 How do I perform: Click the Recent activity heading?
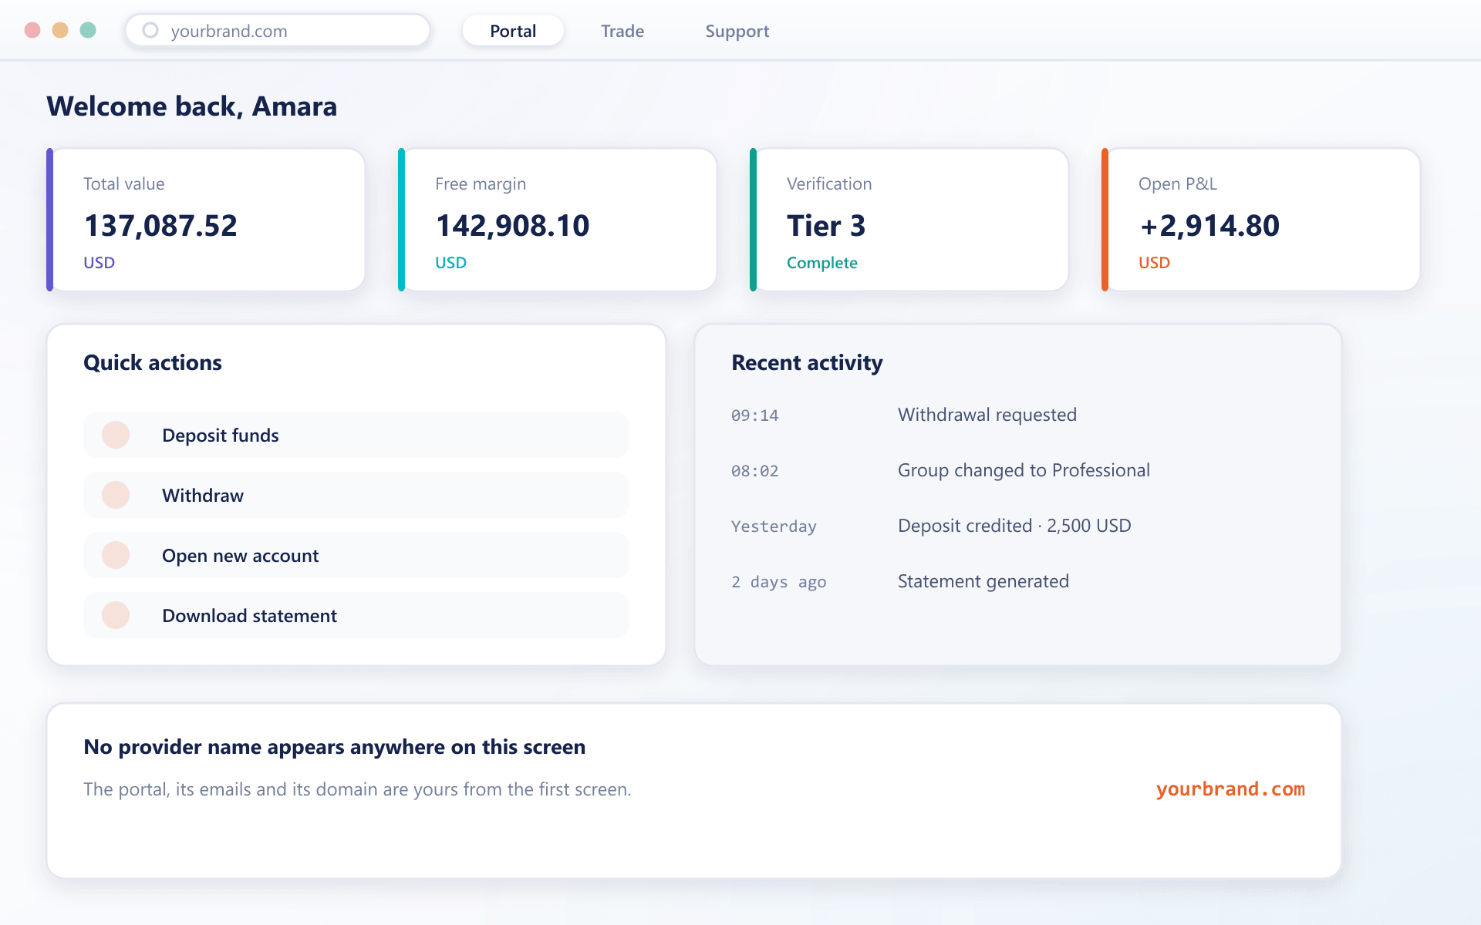click(x=807, y=362)
